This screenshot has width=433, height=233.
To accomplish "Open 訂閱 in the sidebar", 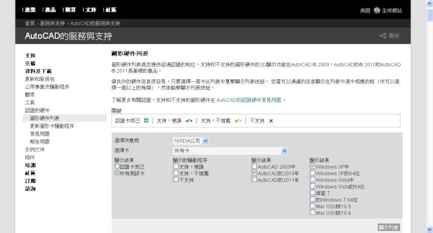I will pos(30,181).
